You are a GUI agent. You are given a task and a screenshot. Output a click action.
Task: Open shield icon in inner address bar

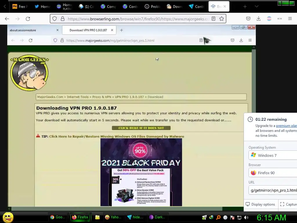coord(55,40)
